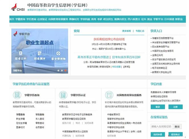The width and height of the screenshot is (189, 139).
Task: Focus the 请输入在线验证码 input field
Action: 162,127
